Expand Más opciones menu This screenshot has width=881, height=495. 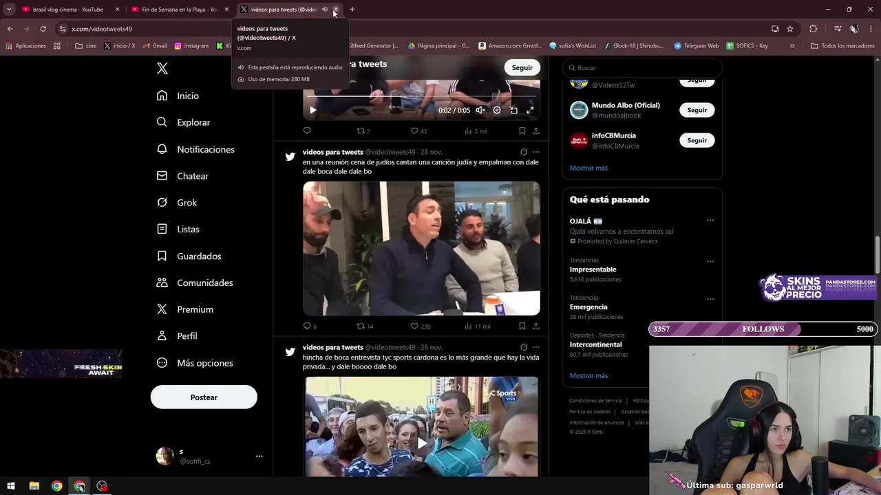click(x=195, y=363)
